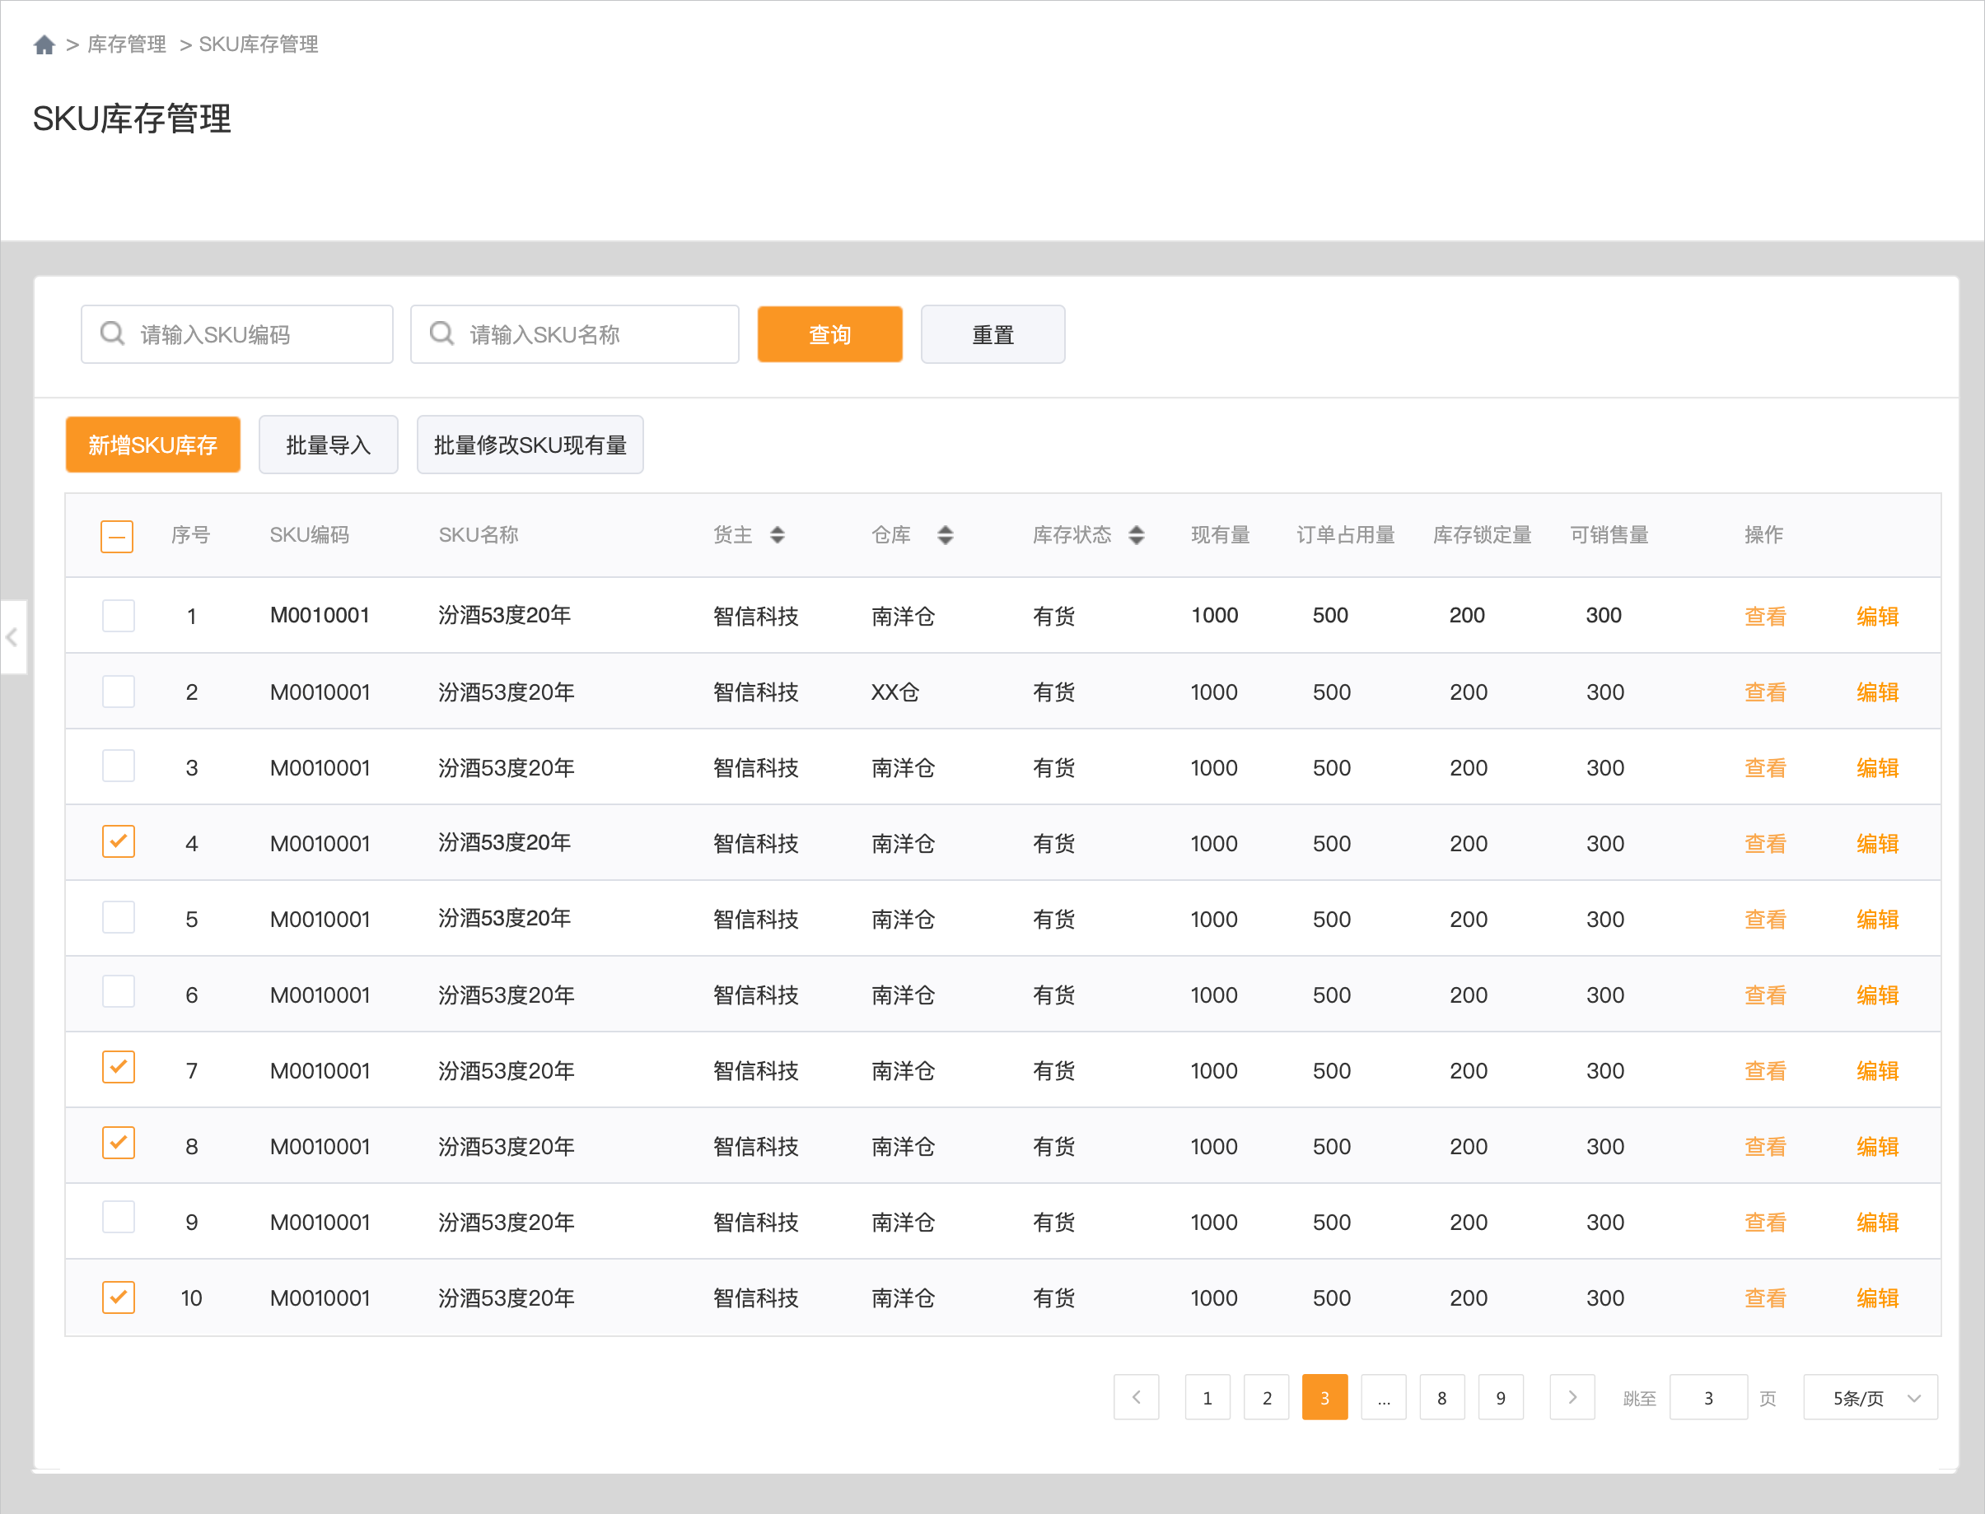Click 批量修改SKU现有量 button
The width and height of the screenshot is (1985, 1514).
[x=530, y=445]
